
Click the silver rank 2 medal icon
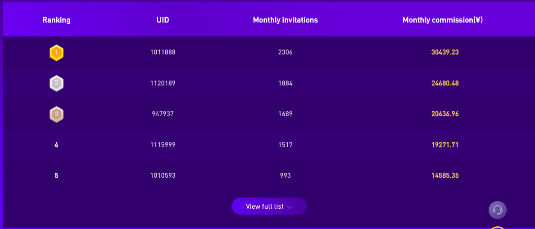56,84
